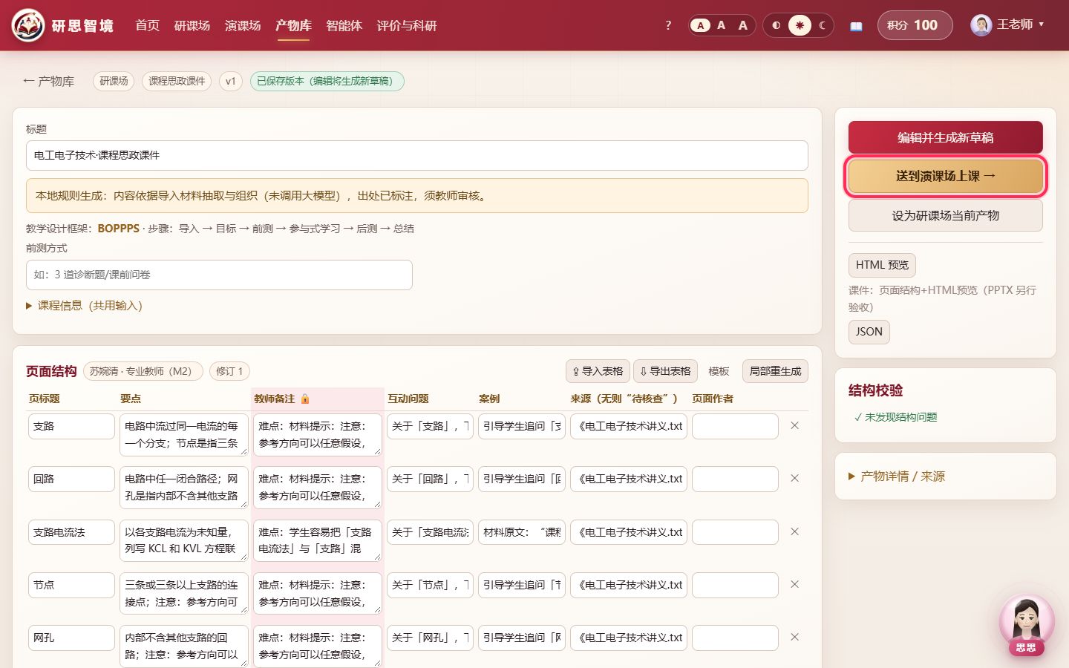
Task: Focus the 前测方式 input field
Action: tap(219, 275)
